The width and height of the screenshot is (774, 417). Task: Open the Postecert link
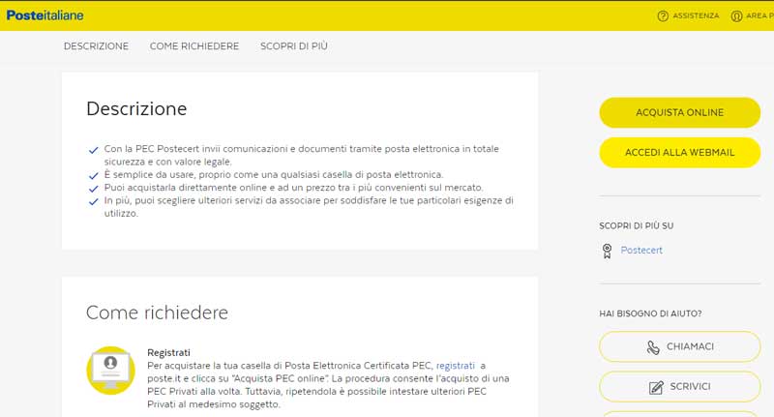[x=641, y=251]
